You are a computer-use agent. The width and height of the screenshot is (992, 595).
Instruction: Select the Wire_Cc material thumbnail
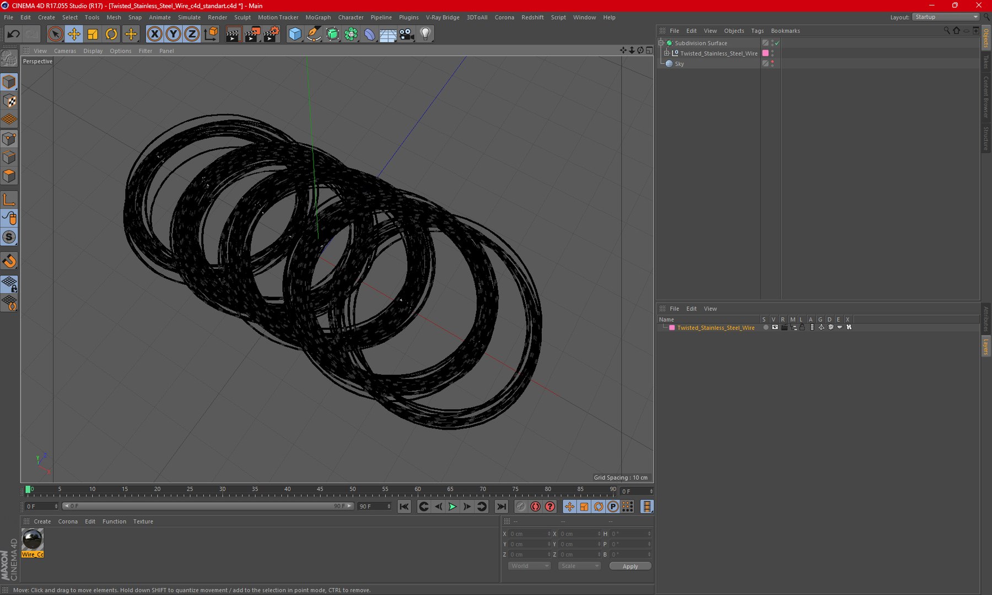point(33,540)
